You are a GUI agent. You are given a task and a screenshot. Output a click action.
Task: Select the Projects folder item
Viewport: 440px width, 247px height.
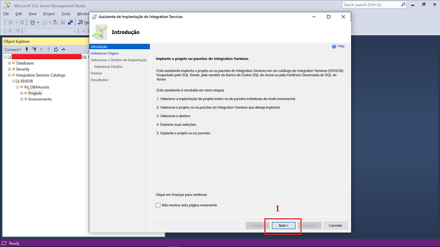pyautogui.click(x=35, y=93)
